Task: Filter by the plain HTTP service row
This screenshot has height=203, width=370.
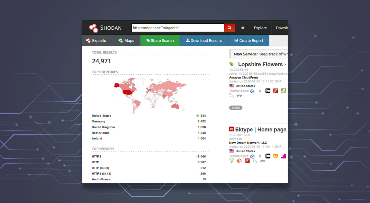Action: pos(149,162)
